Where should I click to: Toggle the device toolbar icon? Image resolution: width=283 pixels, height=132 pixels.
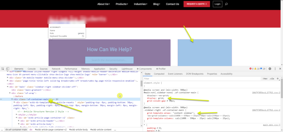[8, 69]
